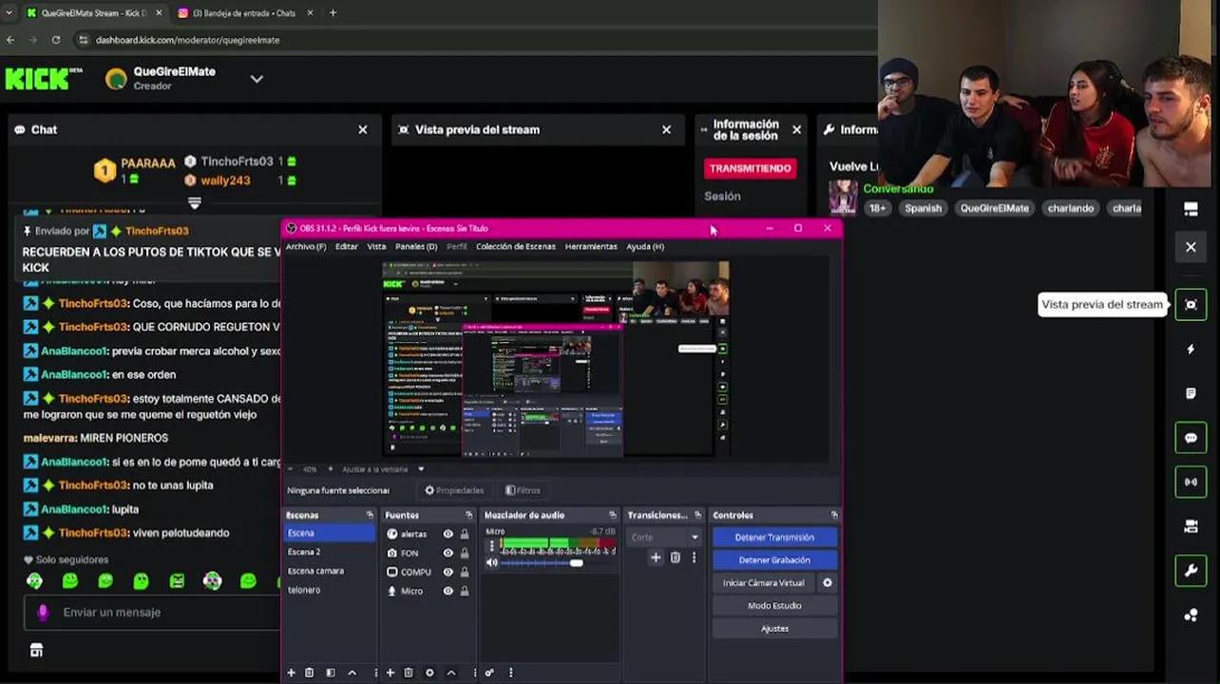The width and height of the screenshot is (1220, 684).
Task: Open virtual camera settings gear
Action: [827, 582]
